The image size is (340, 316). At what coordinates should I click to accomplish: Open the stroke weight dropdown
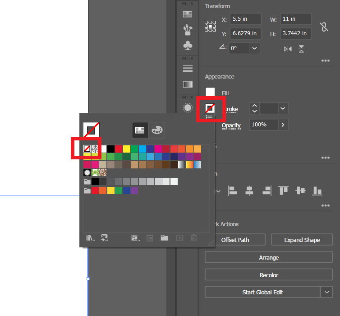coord(283,108)
